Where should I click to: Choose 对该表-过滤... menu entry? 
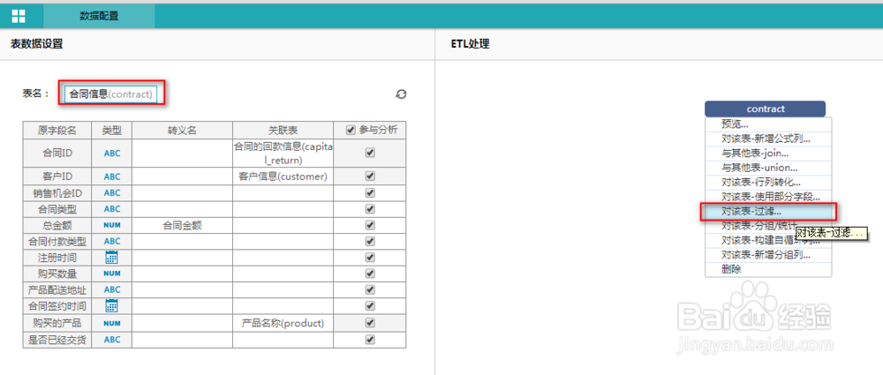coord(768,212)
